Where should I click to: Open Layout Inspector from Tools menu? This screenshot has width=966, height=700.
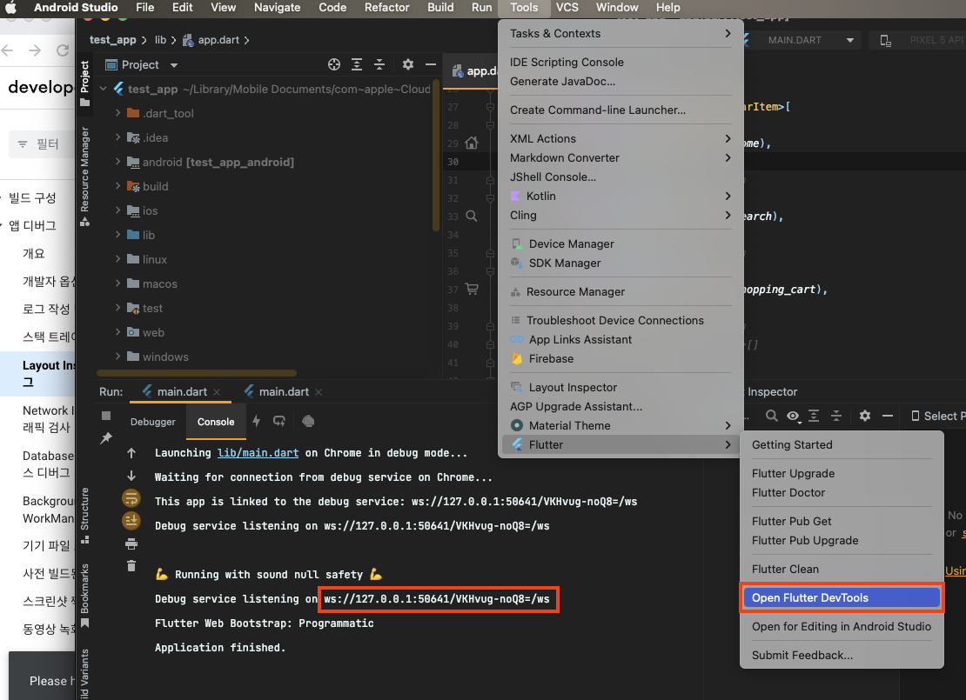click(x=621, y=387)
